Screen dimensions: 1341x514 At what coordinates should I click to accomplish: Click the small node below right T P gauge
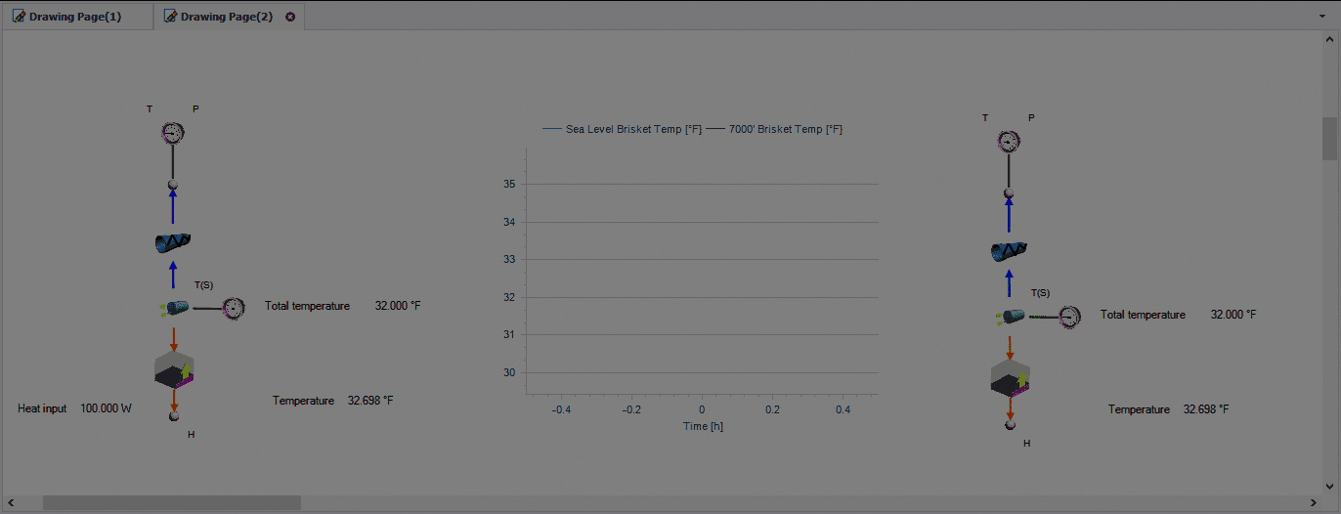pyautogui.click(x=1009, y=193)
